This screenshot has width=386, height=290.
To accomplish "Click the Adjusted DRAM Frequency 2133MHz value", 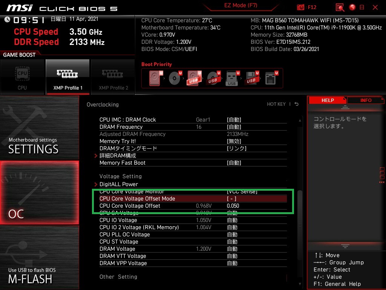I will pos(237,134).
